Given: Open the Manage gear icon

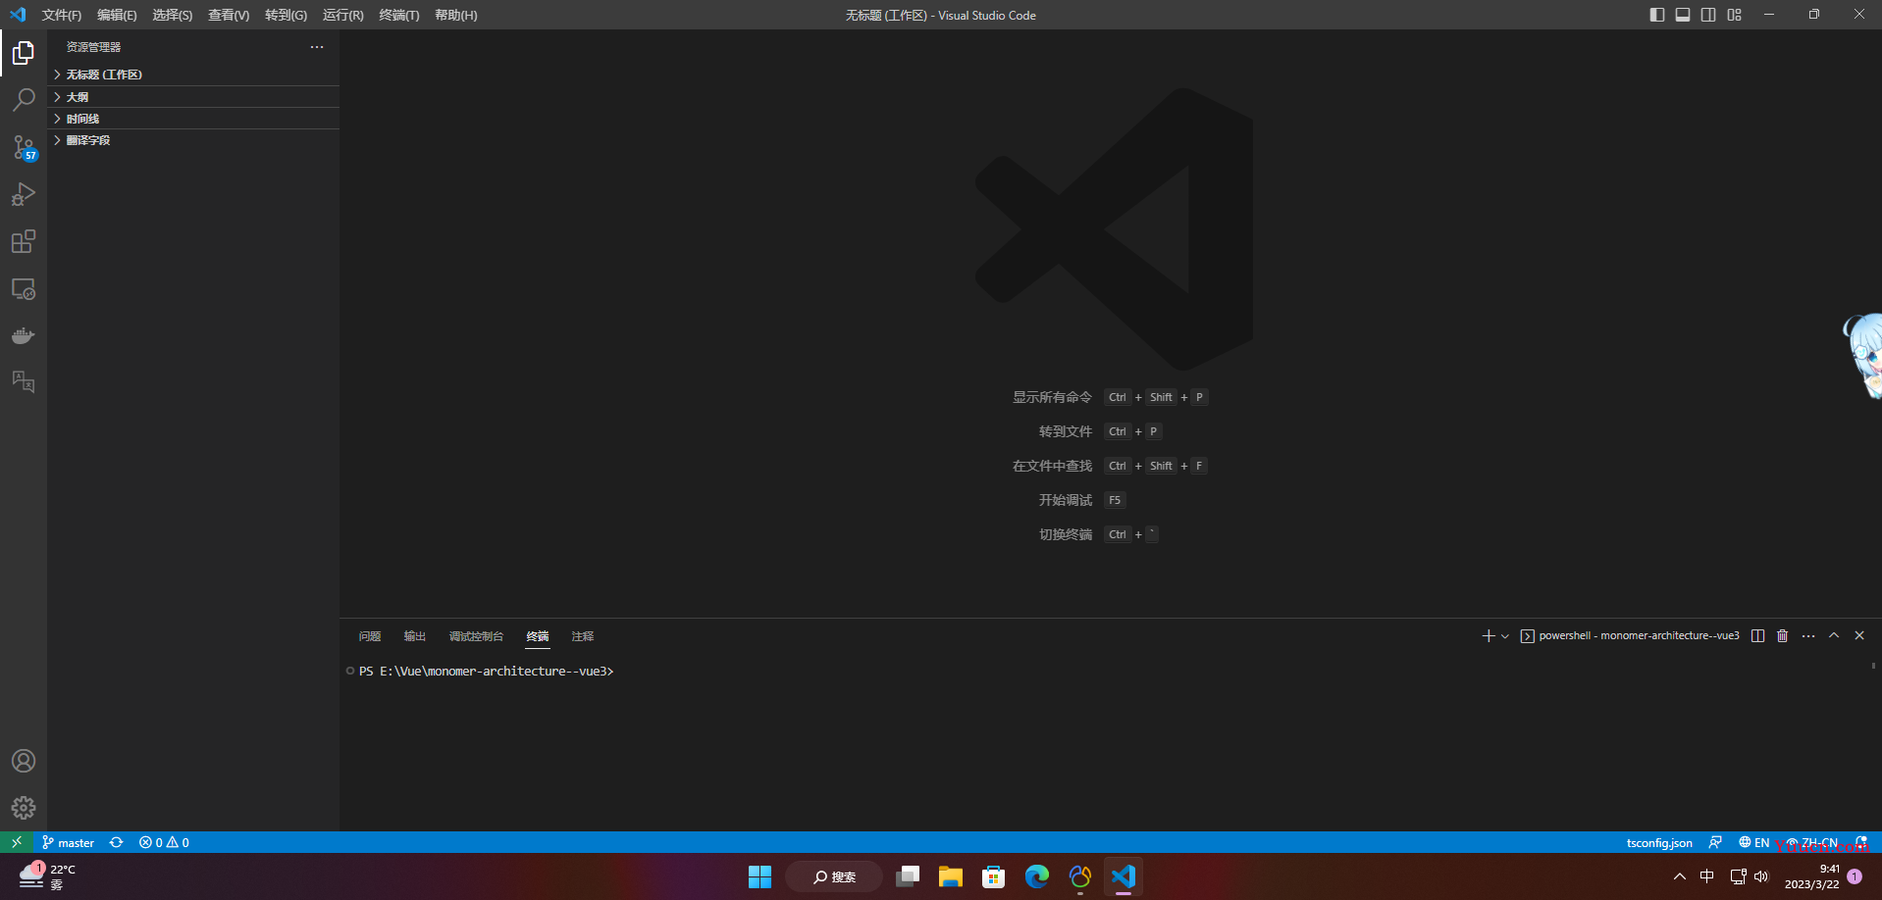Looking at the screenshot, I should tap(24, 808).
